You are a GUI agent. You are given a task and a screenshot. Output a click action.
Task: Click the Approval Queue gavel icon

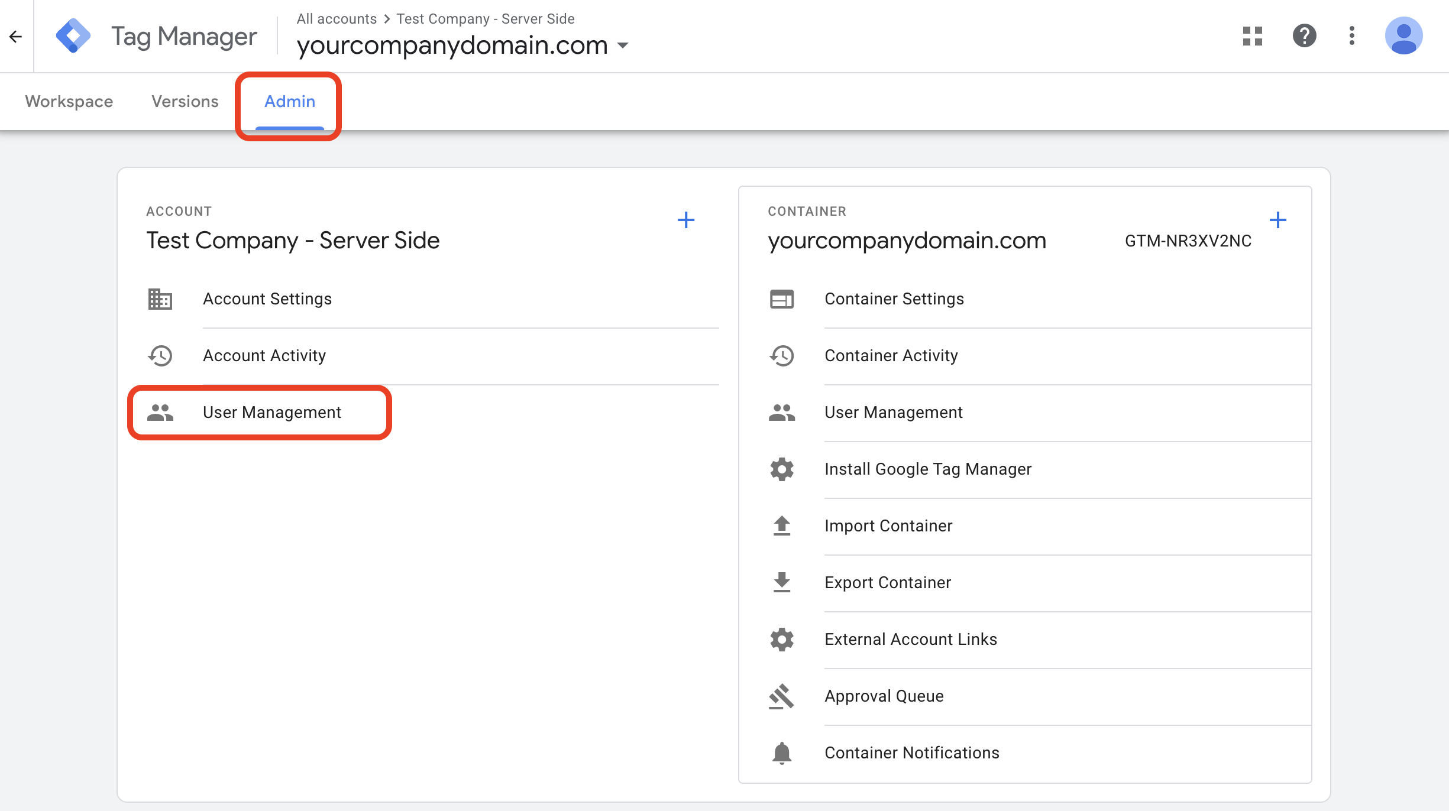point(781,696)
